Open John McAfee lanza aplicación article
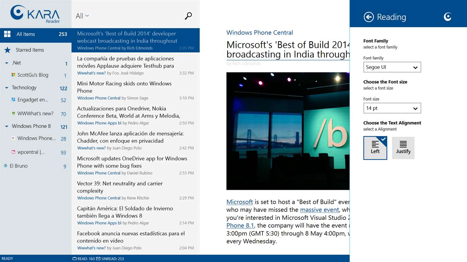Image resolution: width=467 pixels, height=262 pixels. point(136,140)
